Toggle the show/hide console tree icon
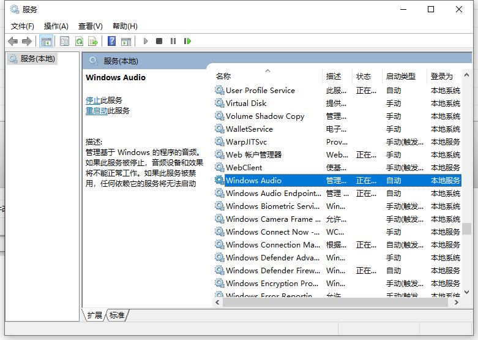The height and width of the screenshot is (340, 478). tap(46, 41)
